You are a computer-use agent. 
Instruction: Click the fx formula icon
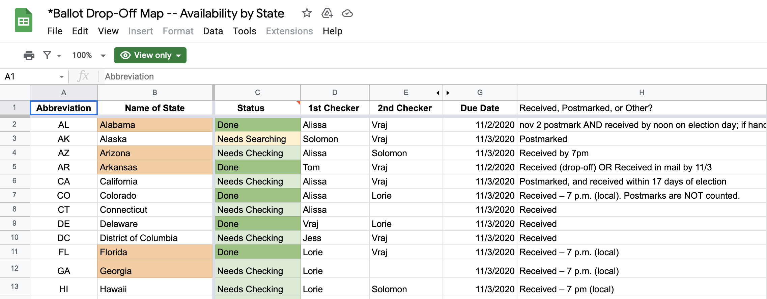point(83,76)
